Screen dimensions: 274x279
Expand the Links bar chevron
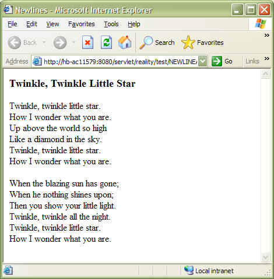point(267,58)
